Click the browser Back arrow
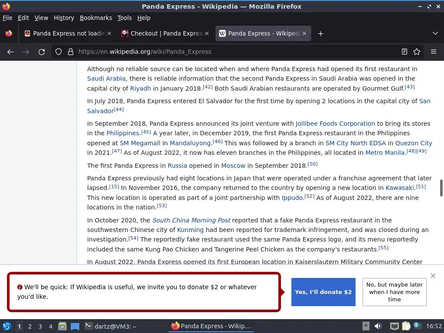This screenshot has width=444, height=333. [10, 52]
